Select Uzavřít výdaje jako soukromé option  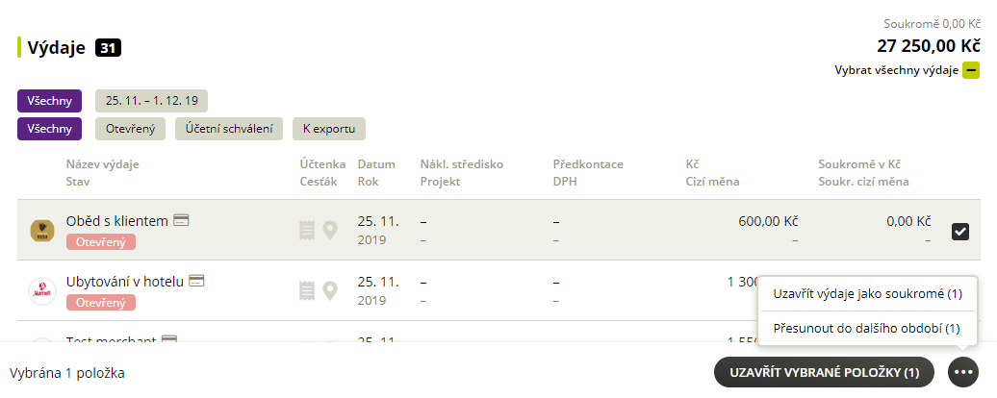[x=867, y=294]
